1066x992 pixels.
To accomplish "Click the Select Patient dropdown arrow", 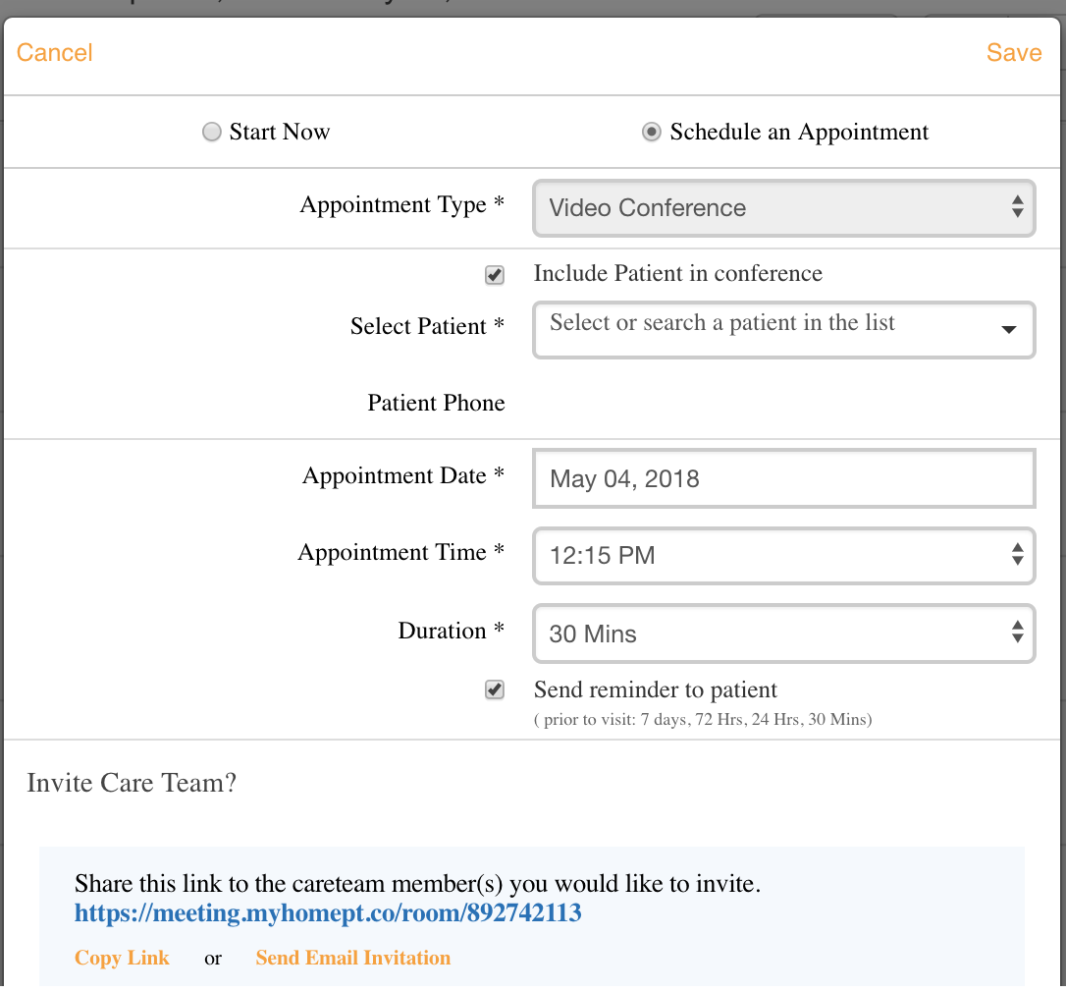I will (x=1008, y=330).
